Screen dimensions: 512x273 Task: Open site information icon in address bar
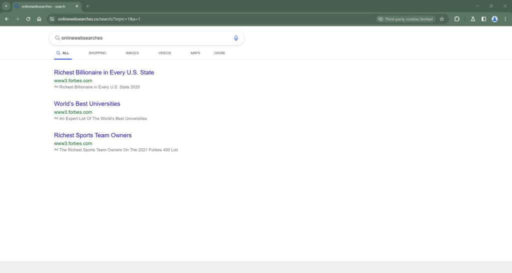(x=52, y=19)
